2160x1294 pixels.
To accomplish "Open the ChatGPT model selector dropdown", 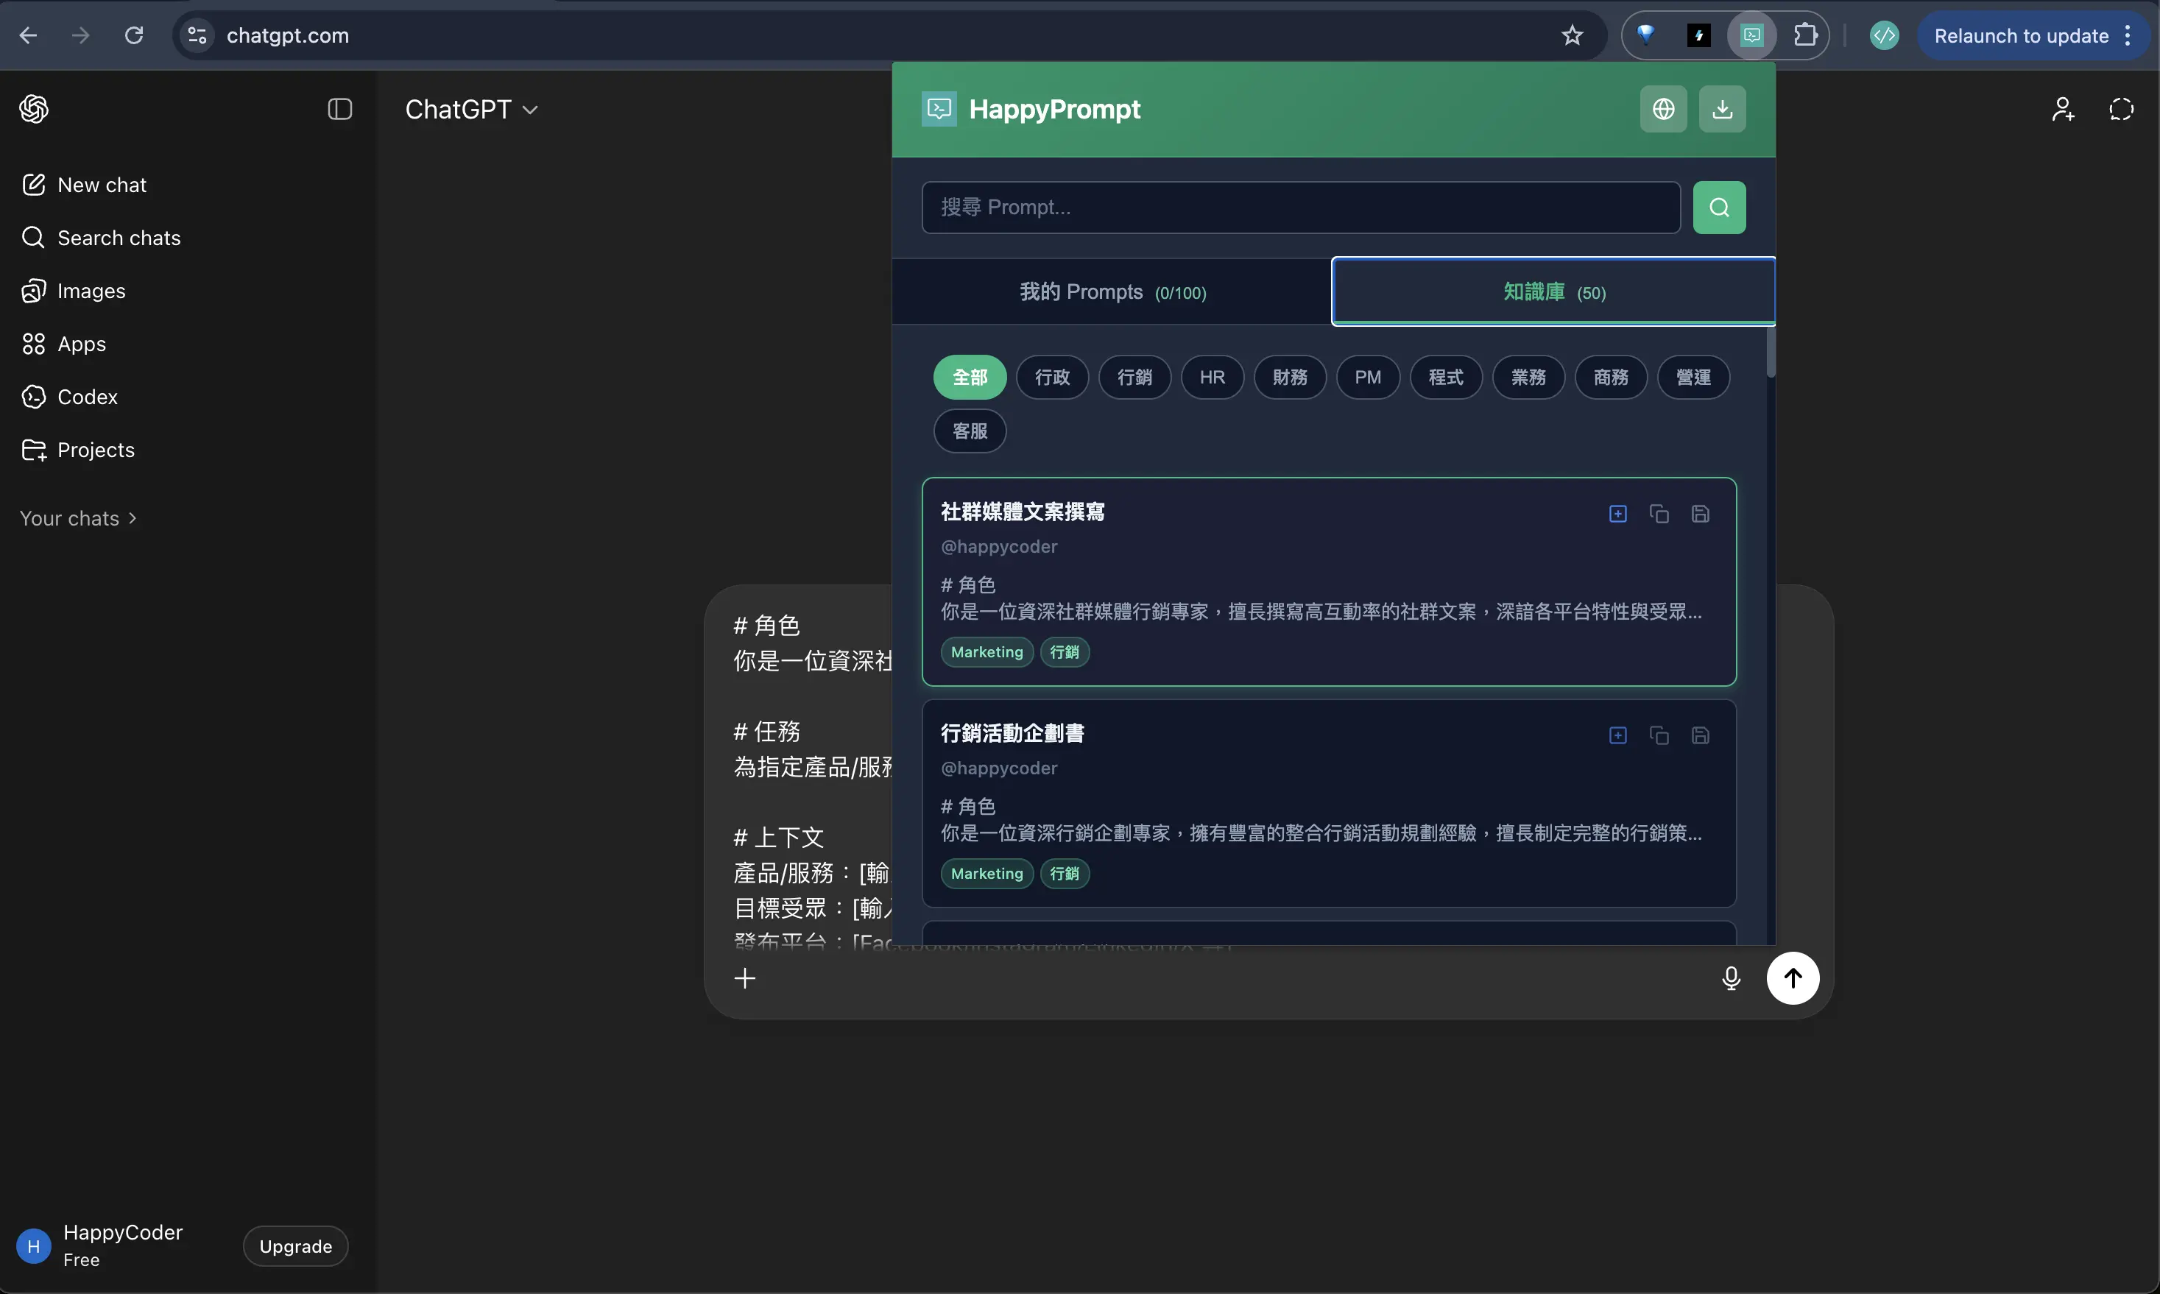I will tap(471, 108).
